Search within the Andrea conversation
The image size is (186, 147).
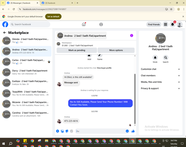[x=166, y=58]
